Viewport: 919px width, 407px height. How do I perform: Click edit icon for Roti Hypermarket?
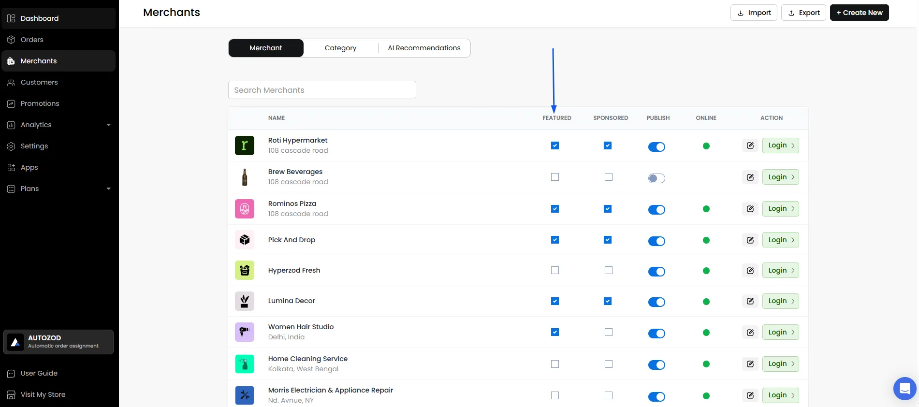click(750, 145)
